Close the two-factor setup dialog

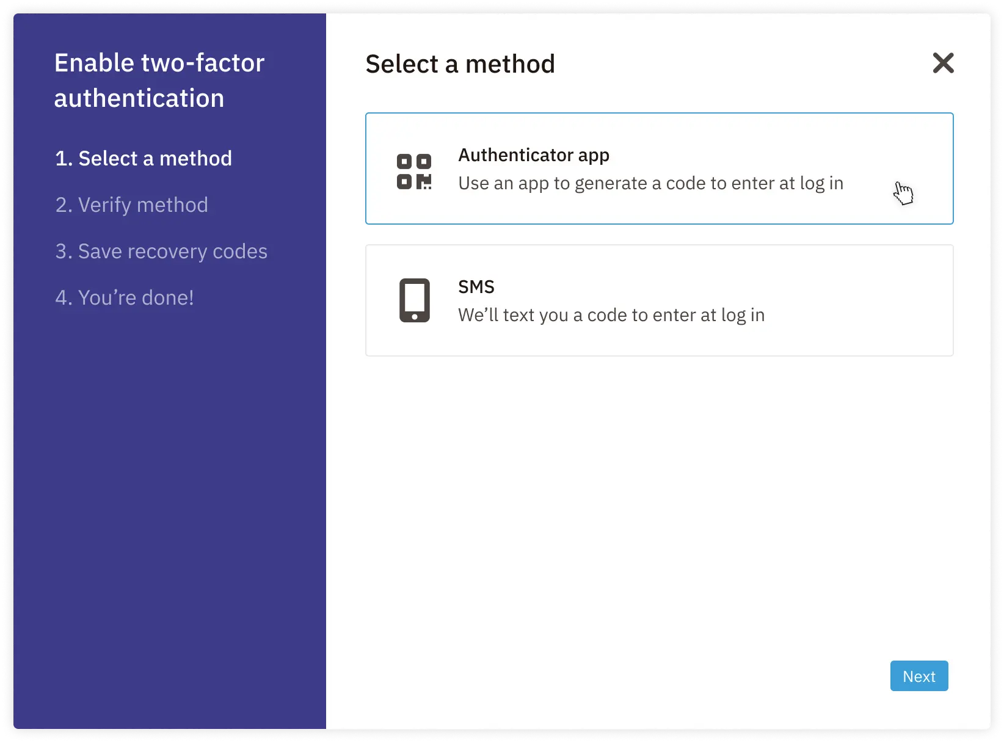pyautogui.click(x=943, y=63)
